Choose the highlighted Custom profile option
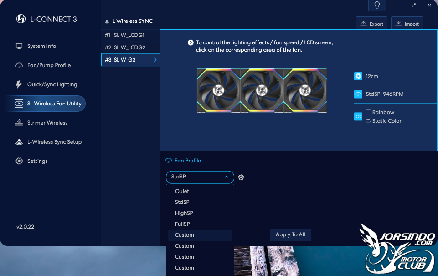The image size is (438, 276). point(200,235)
